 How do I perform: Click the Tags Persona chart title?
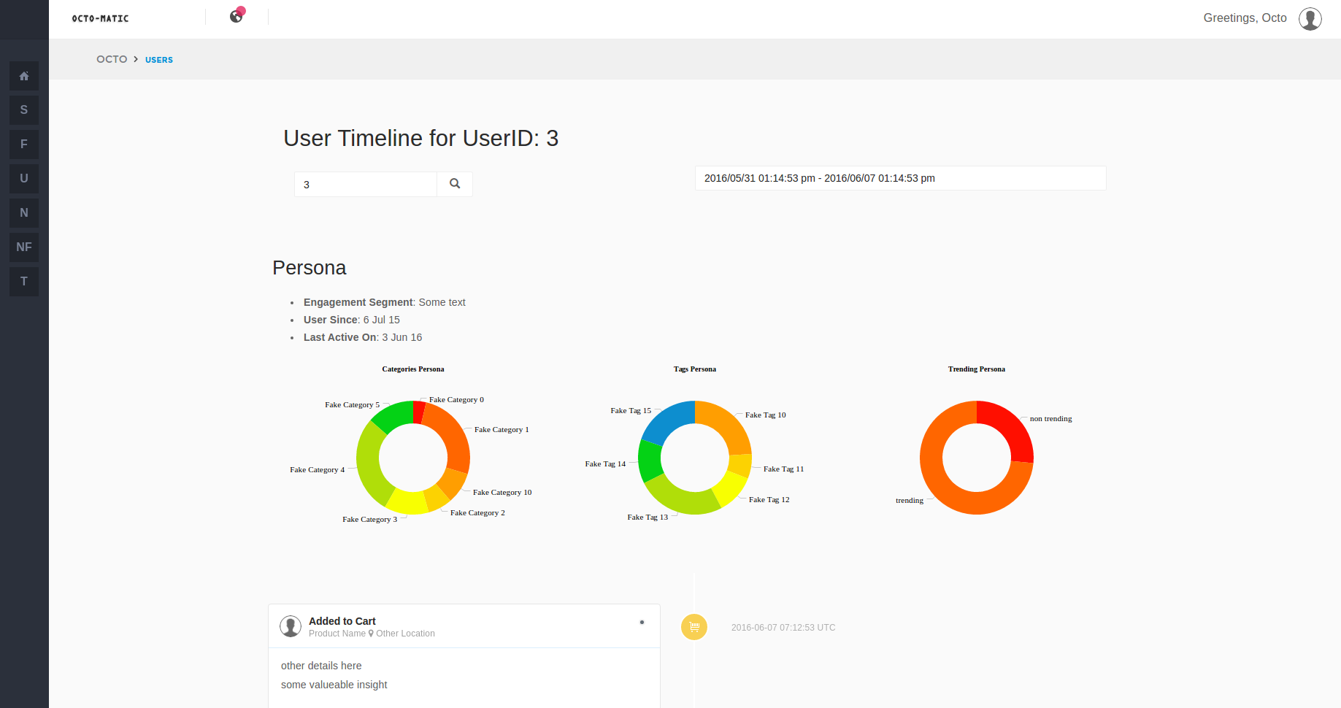pyautogui.click(x=695, y=369)
